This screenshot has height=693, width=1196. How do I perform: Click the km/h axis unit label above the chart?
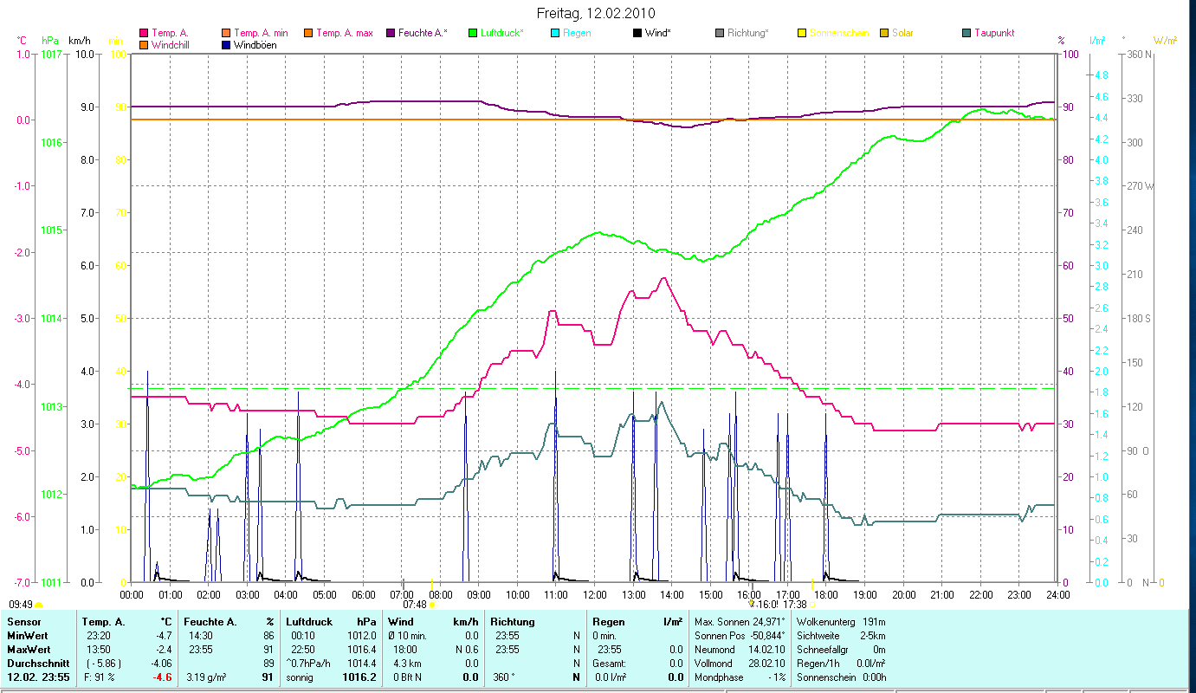coord(79,40)
